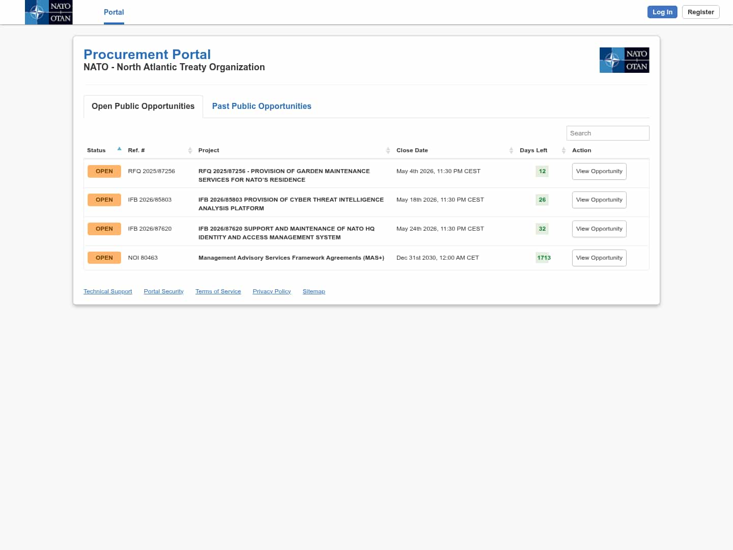Screen dimensions: 733x550
Task: Sort by Days Left column arrows
Action: coord(563,150)
